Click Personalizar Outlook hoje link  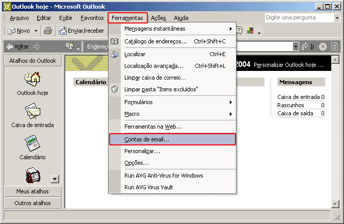pyautogui.click(x=288, y=65)
